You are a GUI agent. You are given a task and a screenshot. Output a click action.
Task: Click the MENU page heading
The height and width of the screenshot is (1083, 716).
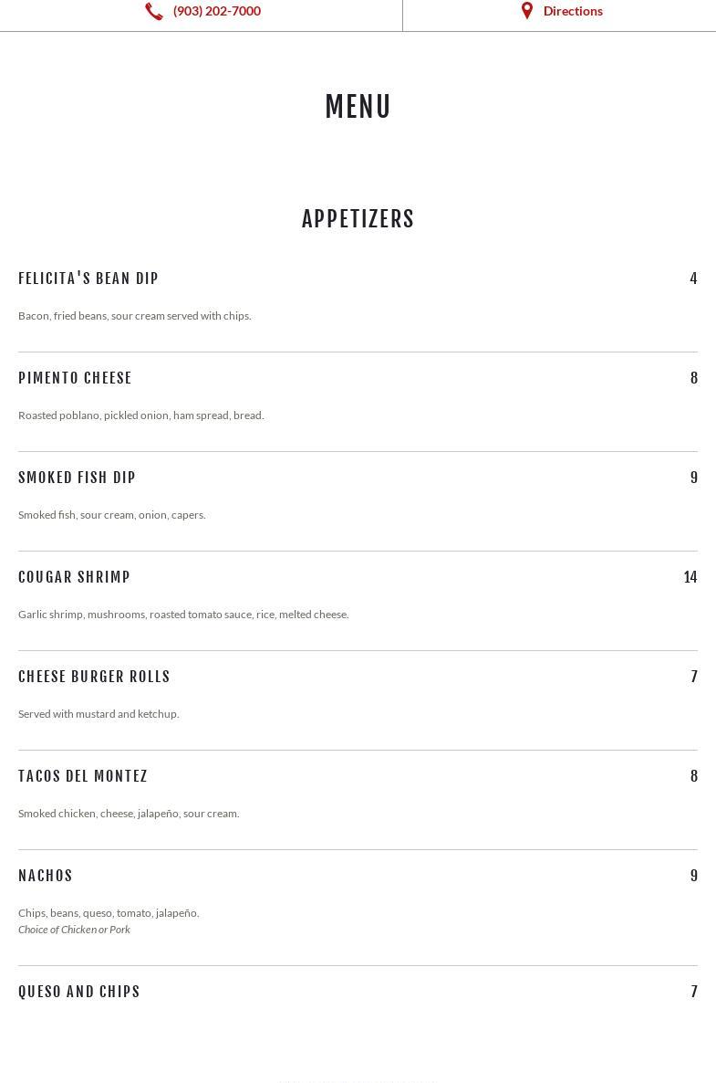358,107
